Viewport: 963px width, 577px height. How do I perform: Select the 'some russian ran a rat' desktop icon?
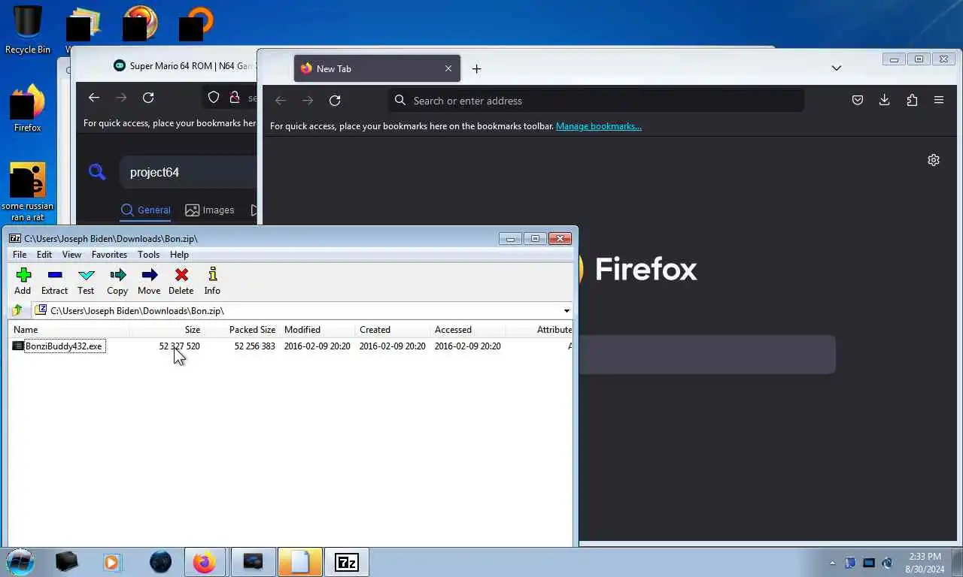pyautogui.click(x=28, y=192)
